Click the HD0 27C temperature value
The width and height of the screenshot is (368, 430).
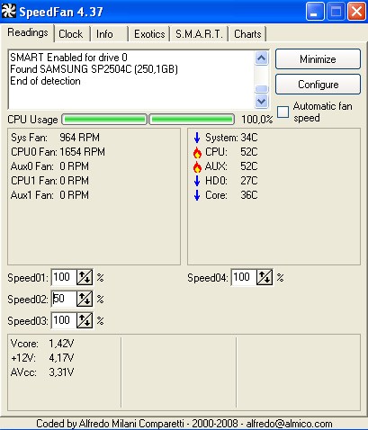pos(249,181)
